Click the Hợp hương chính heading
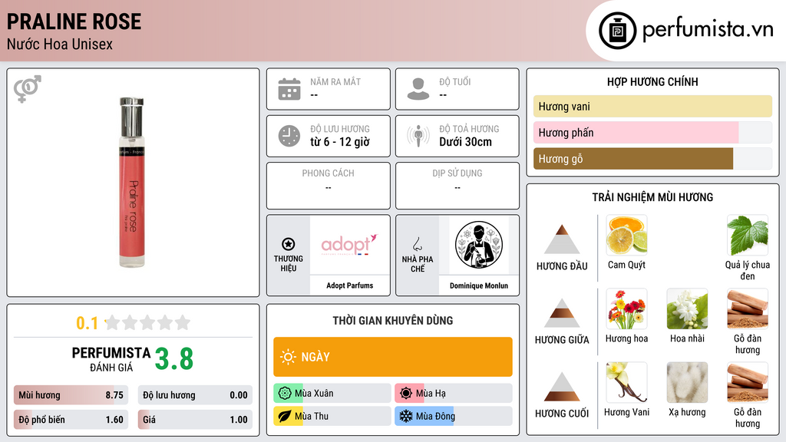The image size is (786, 442). [x=652, y=81]
